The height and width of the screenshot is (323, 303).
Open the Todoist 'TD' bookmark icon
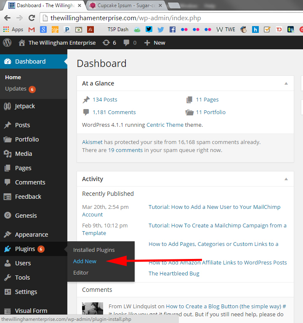(279, 29)
